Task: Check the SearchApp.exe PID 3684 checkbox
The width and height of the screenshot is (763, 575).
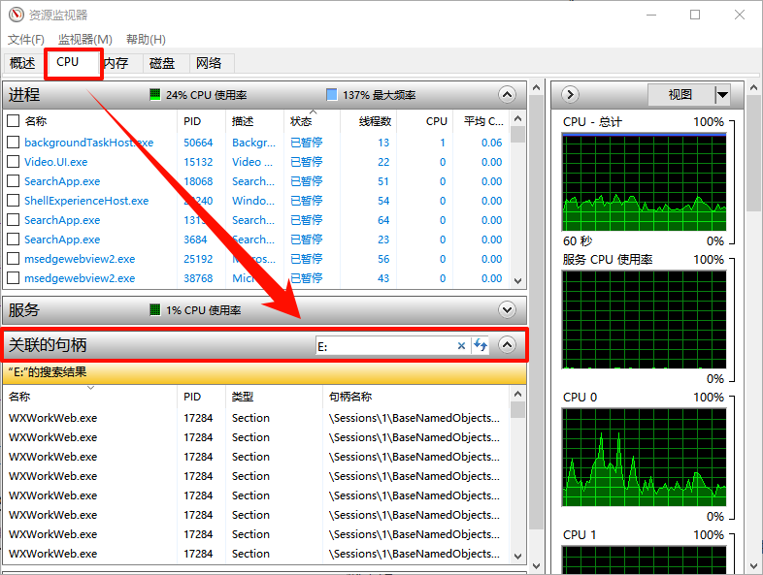Action: coord(14,240)
